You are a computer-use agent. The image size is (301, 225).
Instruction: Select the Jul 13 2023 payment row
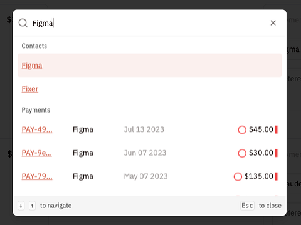point(150,129)
